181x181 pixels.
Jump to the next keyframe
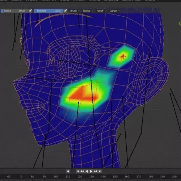(96, 171)
